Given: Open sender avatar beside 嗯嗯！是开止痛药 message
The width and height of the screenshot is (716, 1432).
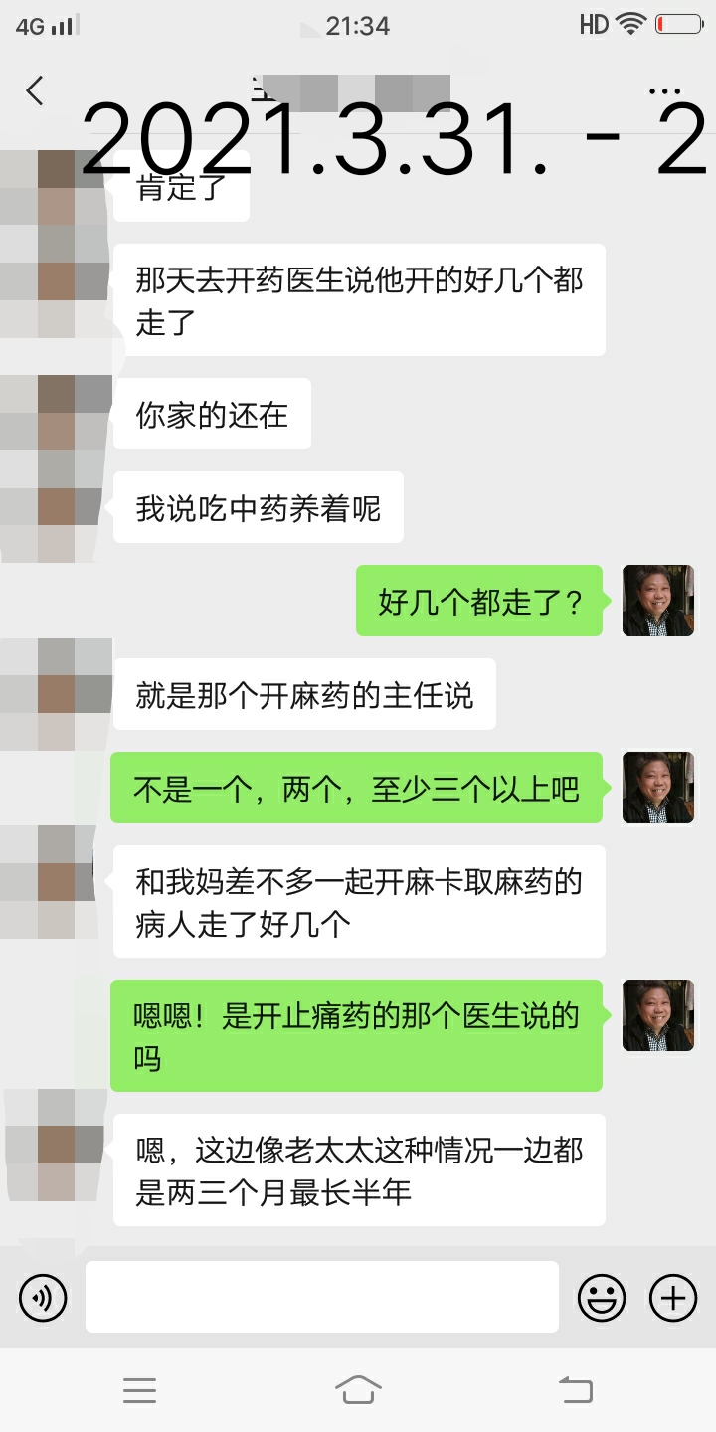Looking at the screenshot, I should coord(658,1015).
